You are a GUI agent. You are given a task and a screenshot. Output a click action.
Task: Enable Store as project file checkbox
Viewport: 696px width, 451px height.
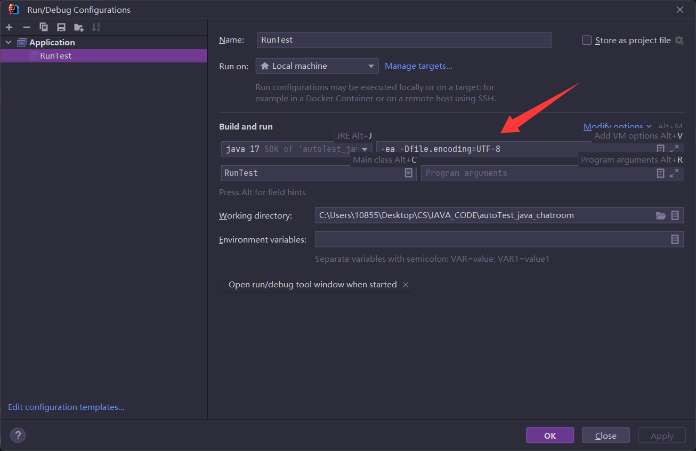[587, 41]
